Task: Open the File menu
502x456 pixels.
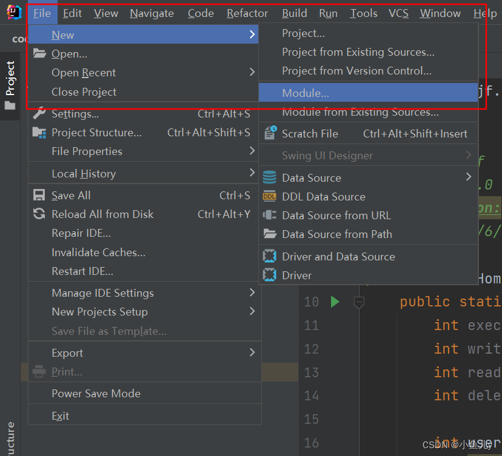Action: point(42,13)
